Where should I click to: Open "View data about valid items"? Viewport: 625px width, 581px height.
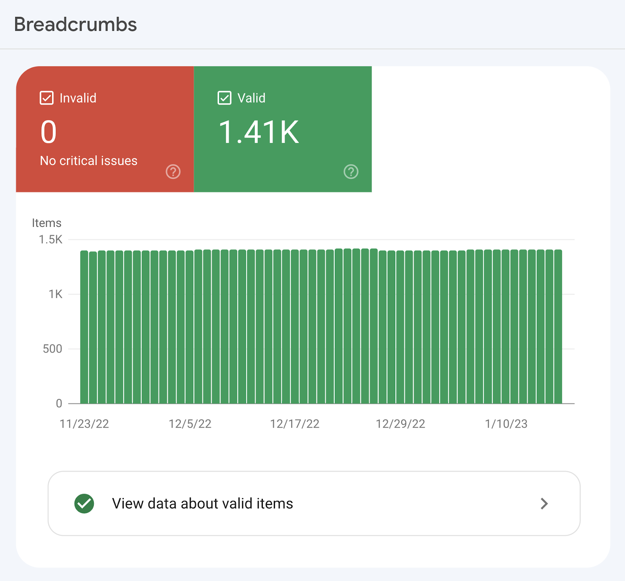[202, 504]
